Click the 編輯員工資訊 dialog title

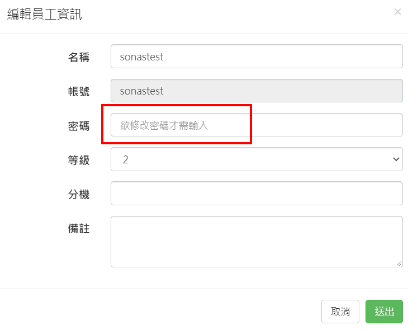[x=44, y=15]
